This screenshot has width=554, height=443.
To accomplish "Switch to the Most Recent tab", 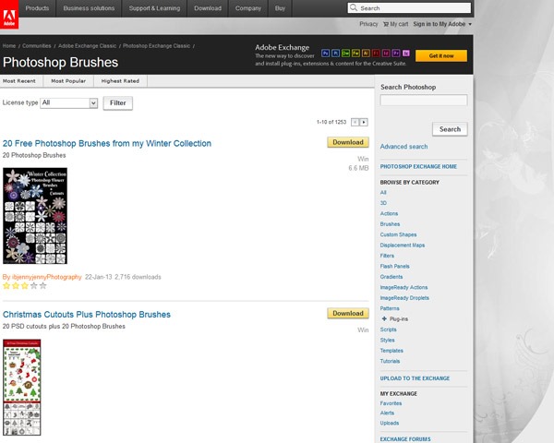I will click(x=19, y=81).
